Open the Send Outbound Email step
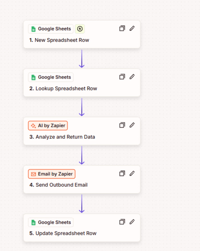 click(58, 185)
